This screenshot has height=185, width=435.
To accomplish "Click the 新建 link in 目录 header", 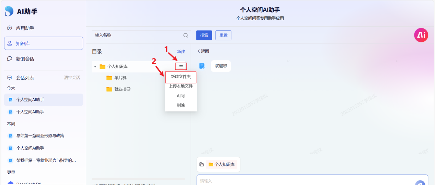I will [181, 52].
